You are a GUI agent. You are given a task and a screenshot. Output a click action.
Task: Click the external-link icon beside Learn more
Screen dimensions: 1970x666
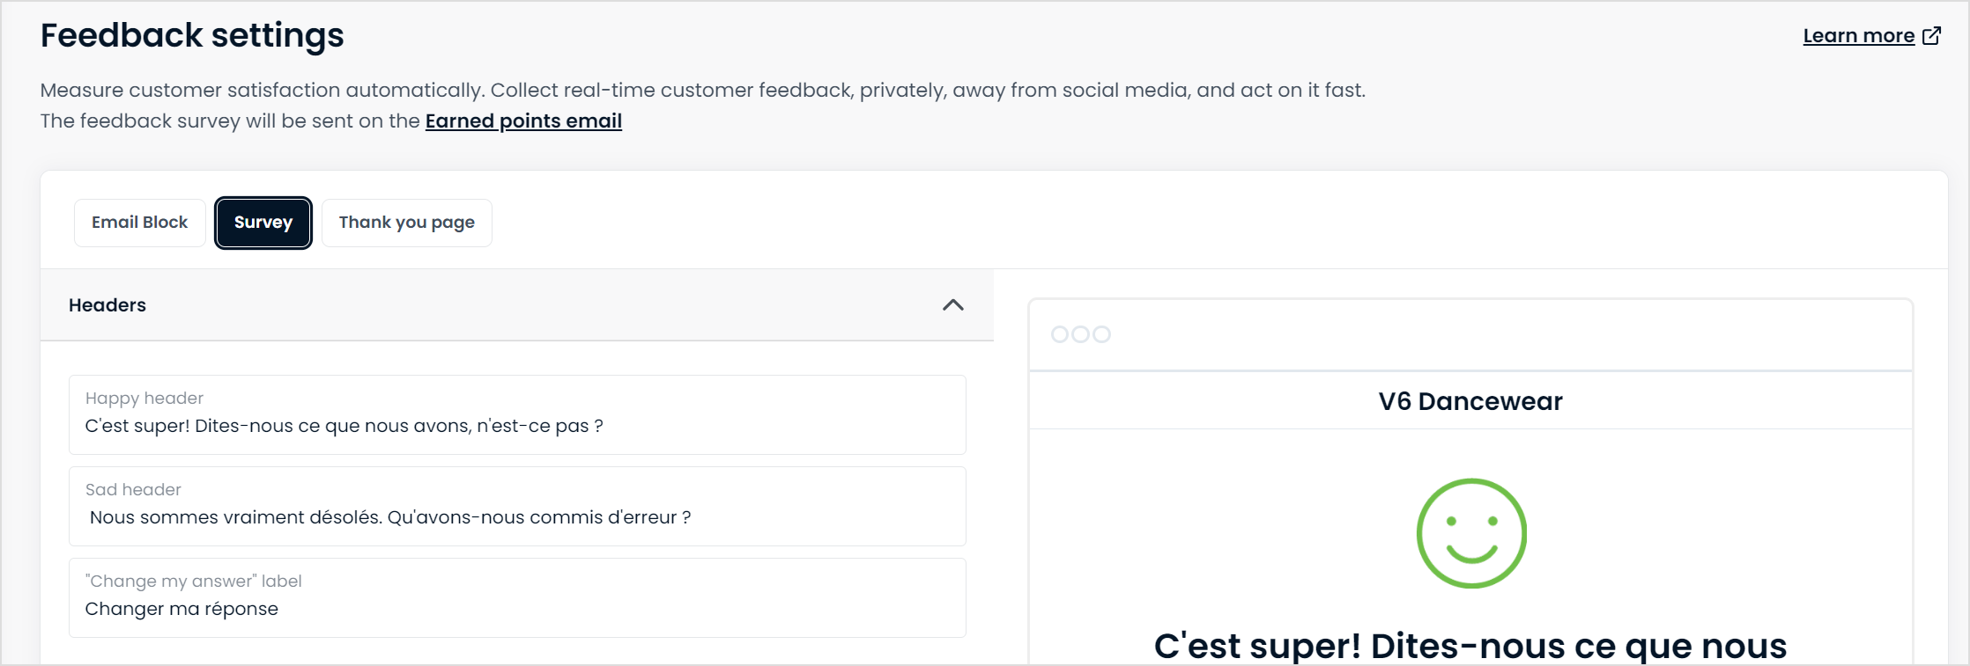coord(1931,35)
